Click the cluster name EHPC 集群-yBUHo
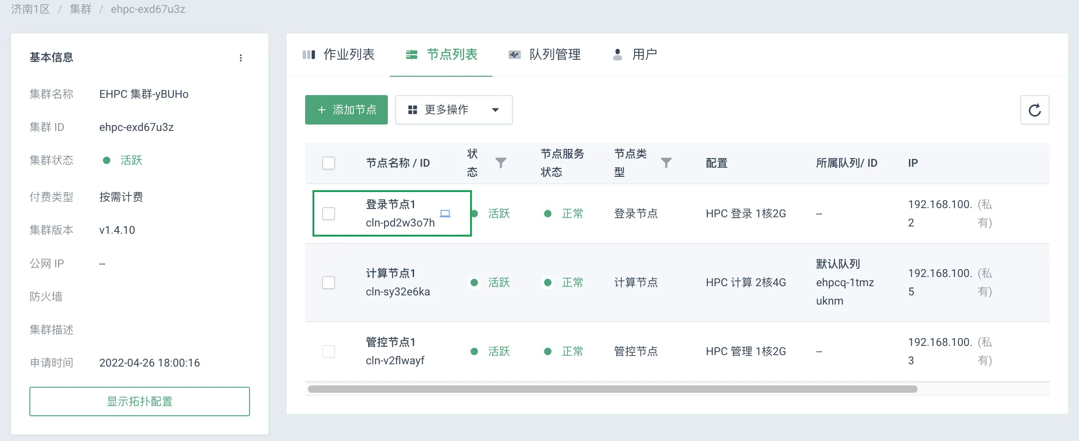 (x=144, y=94)
